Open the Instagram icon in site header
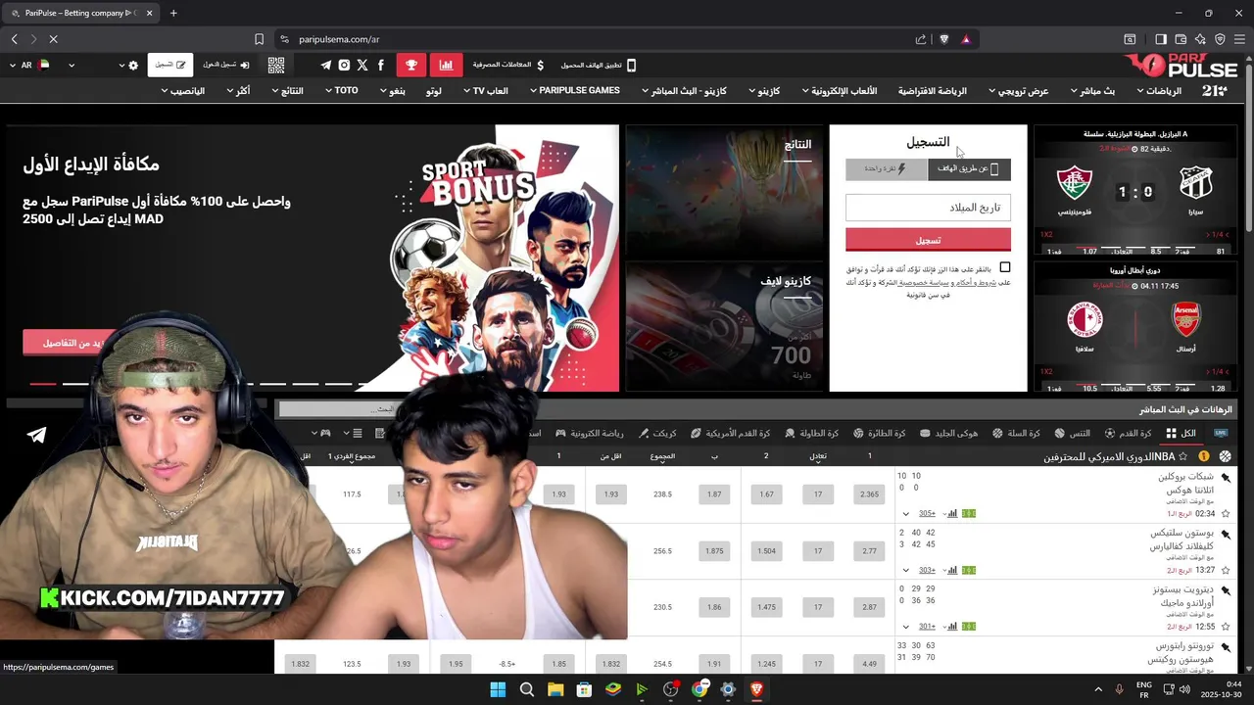 (x=344, y=66)
